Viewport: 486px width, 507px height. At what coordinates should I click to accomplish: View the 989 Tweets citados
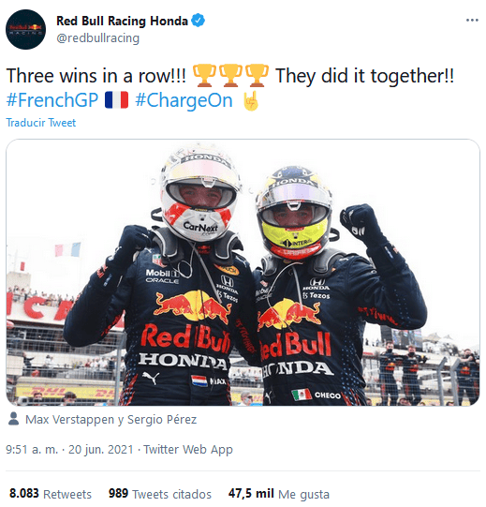pyautogui.click(x=160, y=494)
